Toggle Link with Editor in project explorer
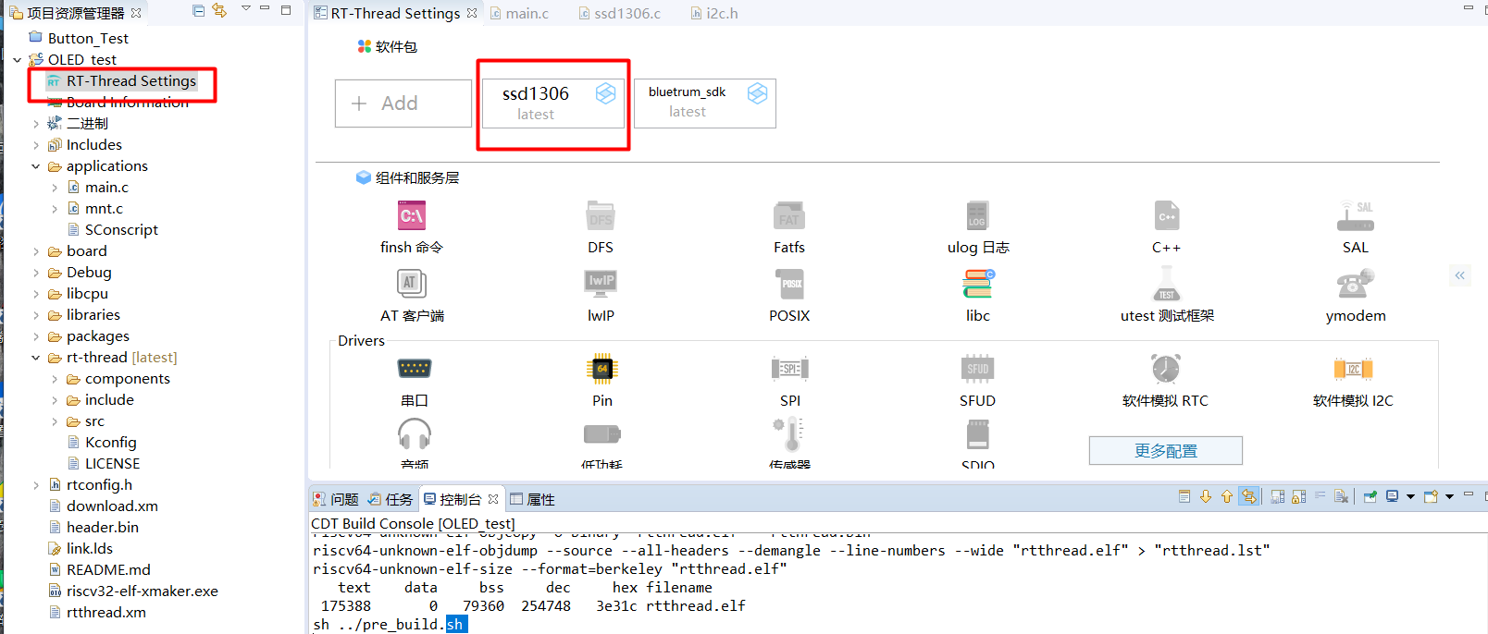 click(219, 10)
